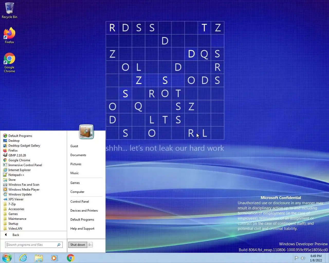Click the Shut down button
329x263 pixels.
click(78, 245)
